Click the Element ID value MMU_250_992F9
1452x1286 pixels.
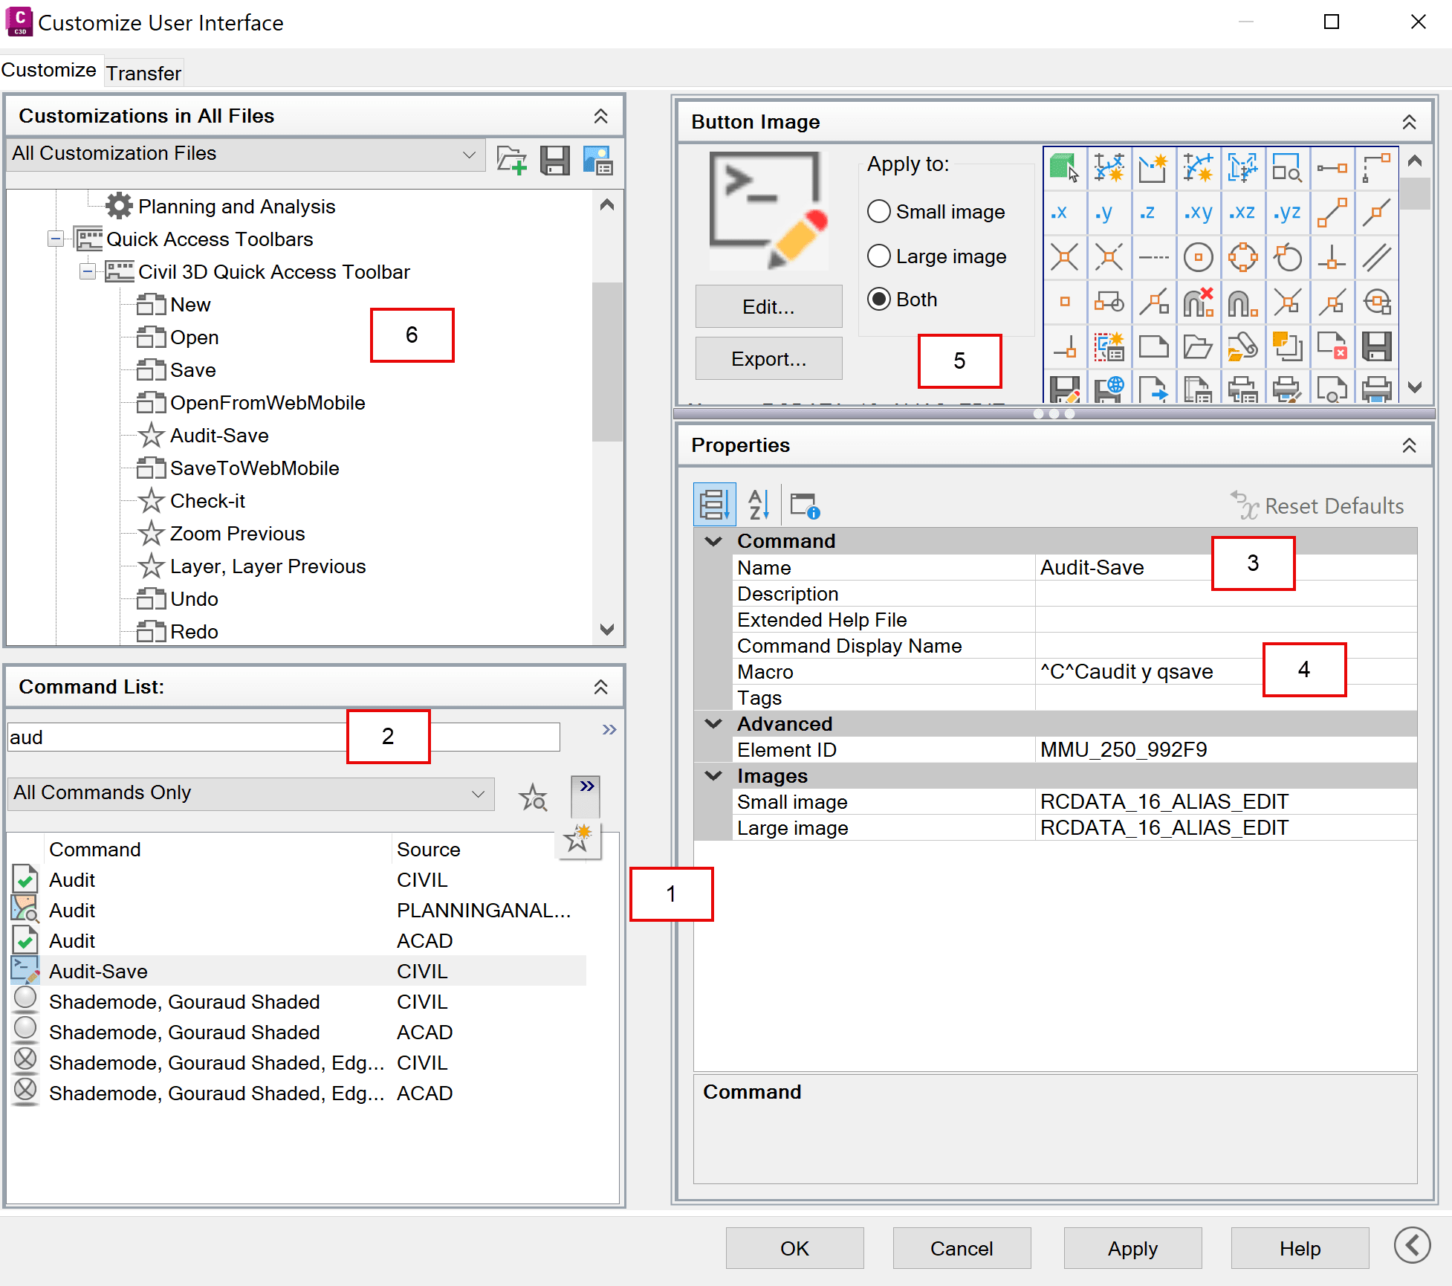(x=1225, y=750)
